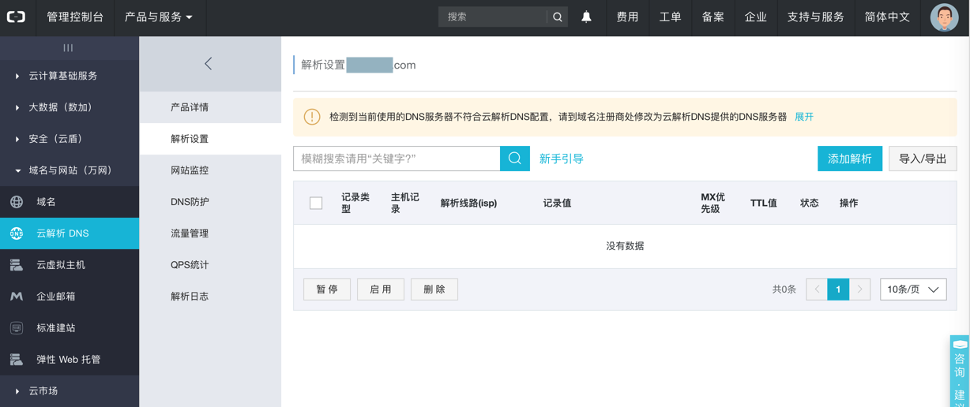
Task: Click the notification bell icon
Action: (x=586, y=17)
